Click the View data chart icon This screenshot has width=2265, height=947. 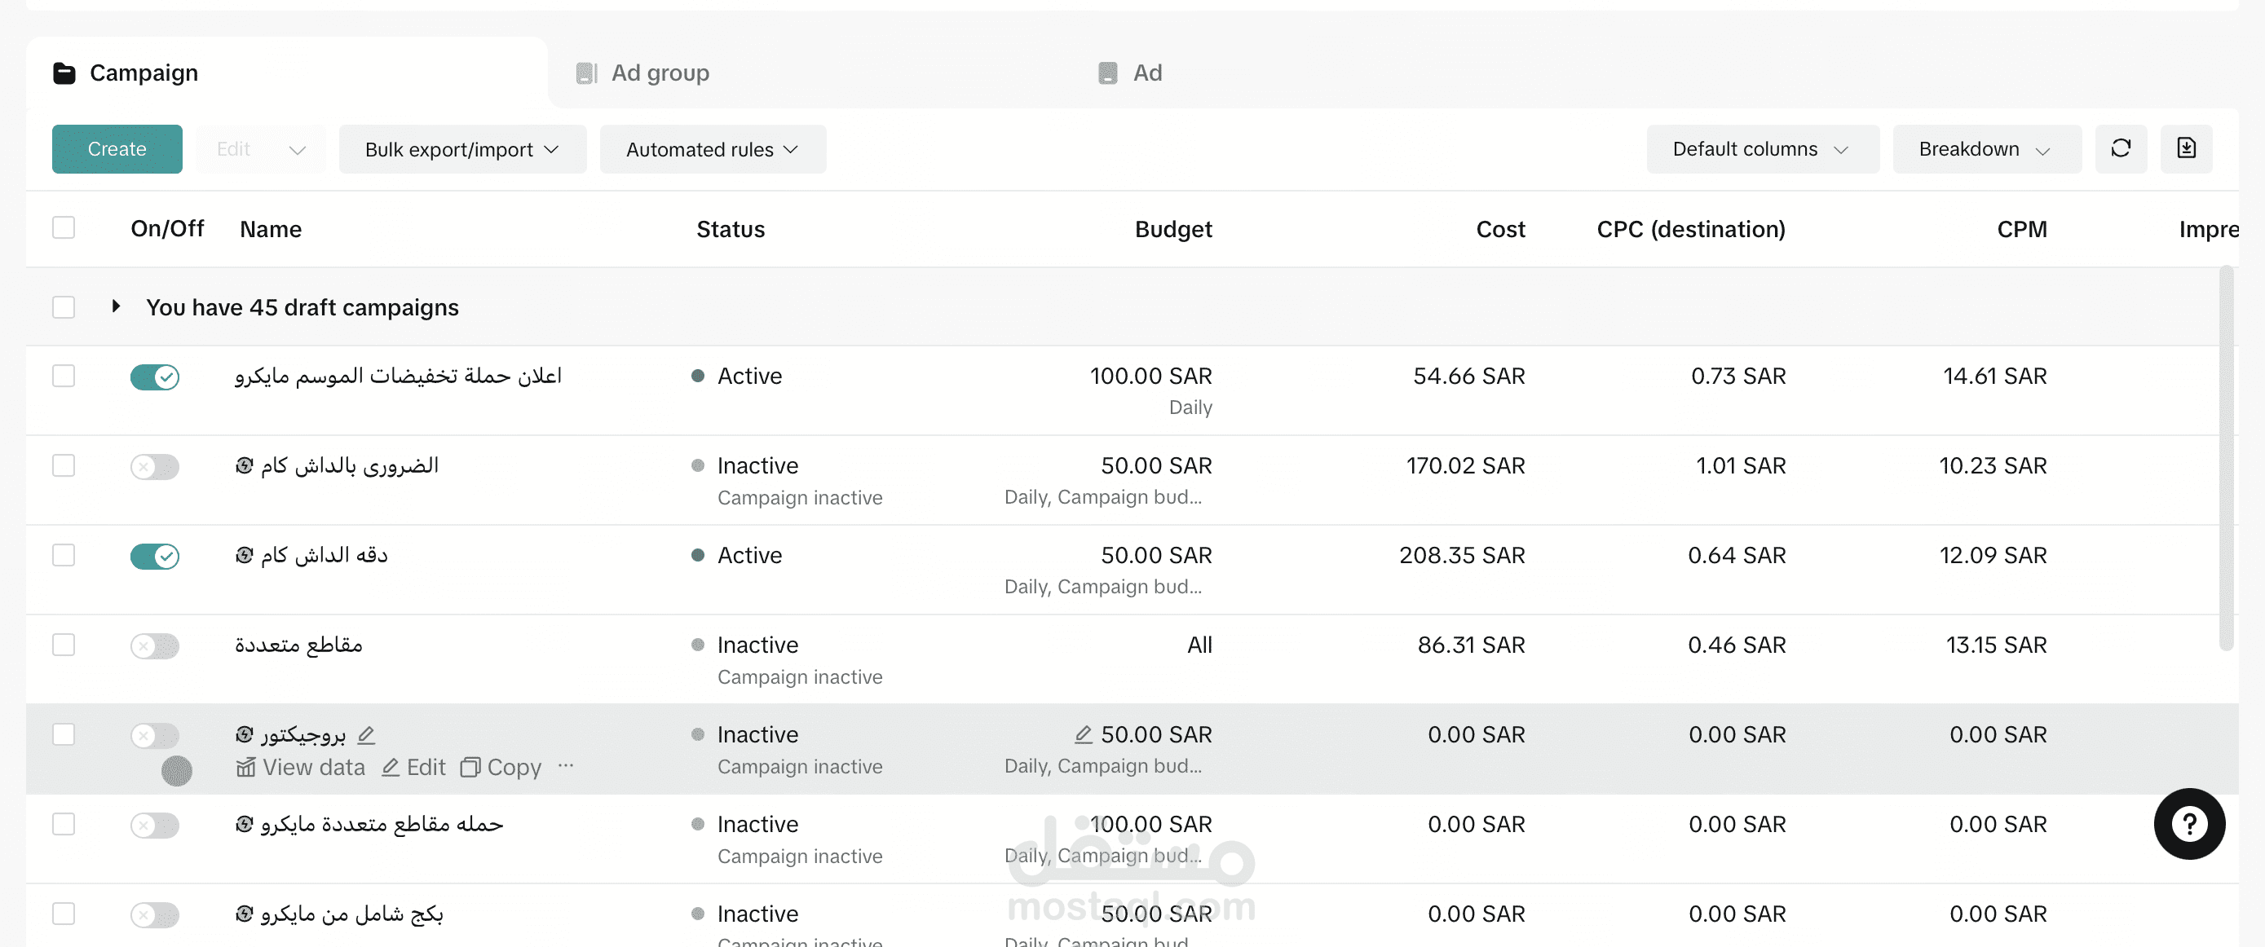(x=246, y=767)
